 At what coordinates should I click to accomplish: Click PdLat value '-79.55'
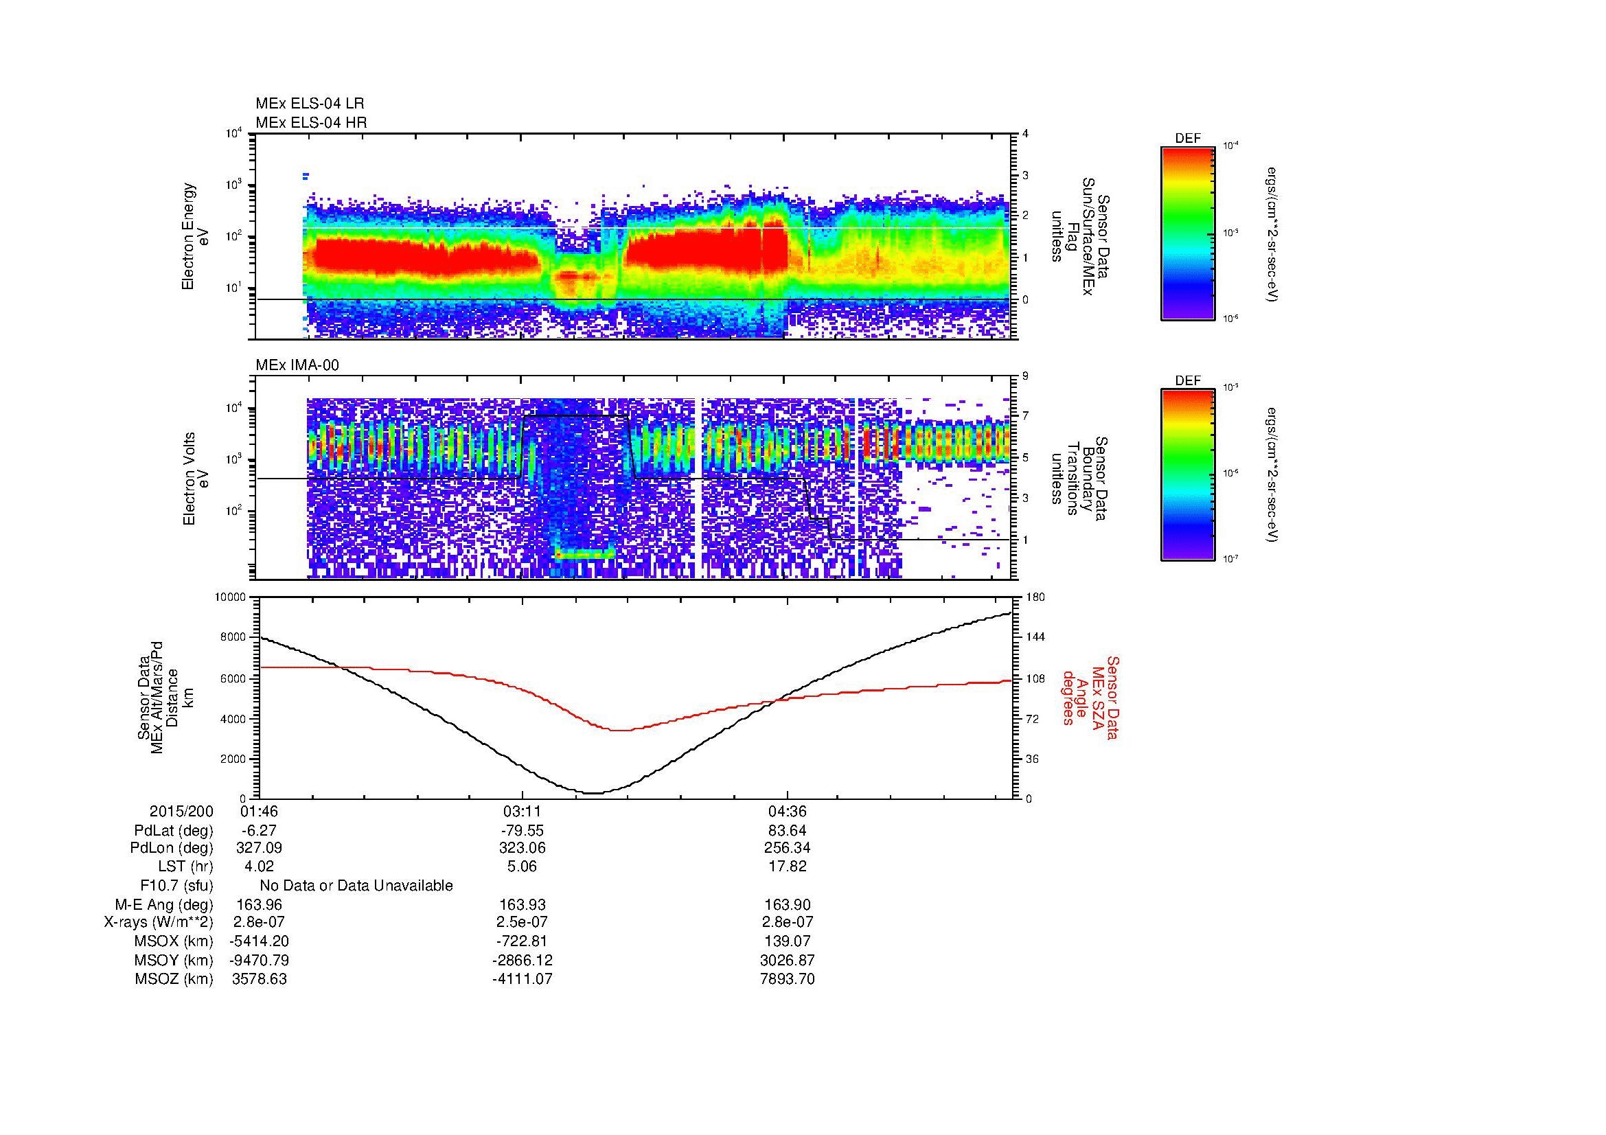pos(523,831)
